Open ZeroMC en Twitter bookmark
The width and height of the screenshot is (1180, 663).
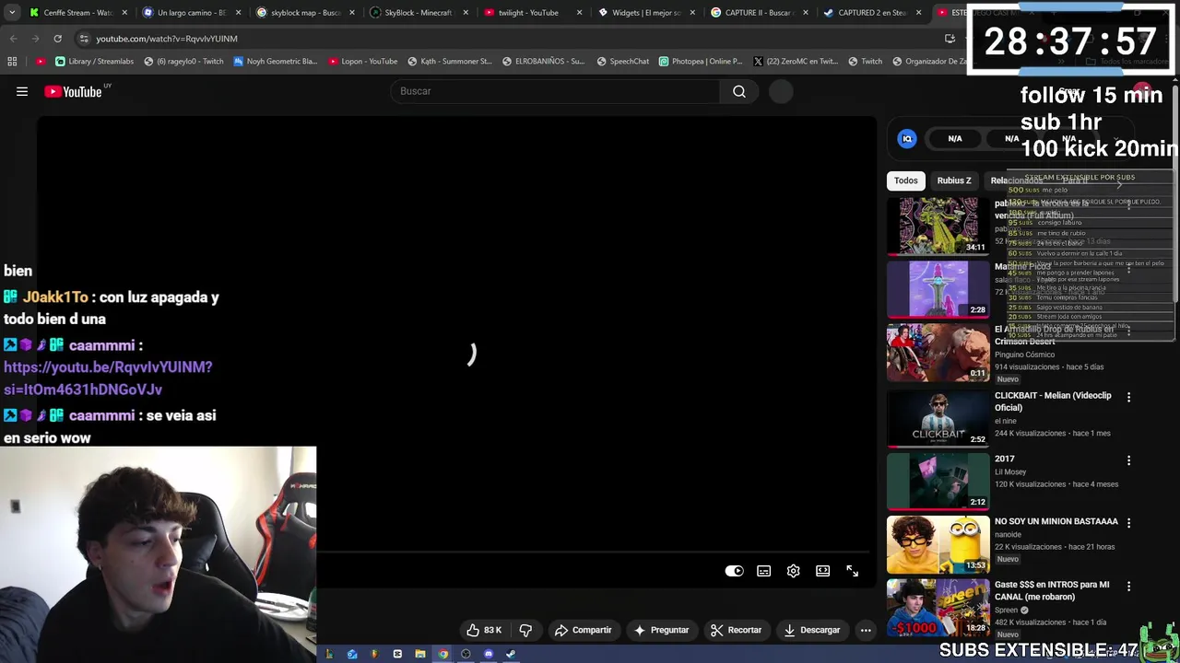795,62
